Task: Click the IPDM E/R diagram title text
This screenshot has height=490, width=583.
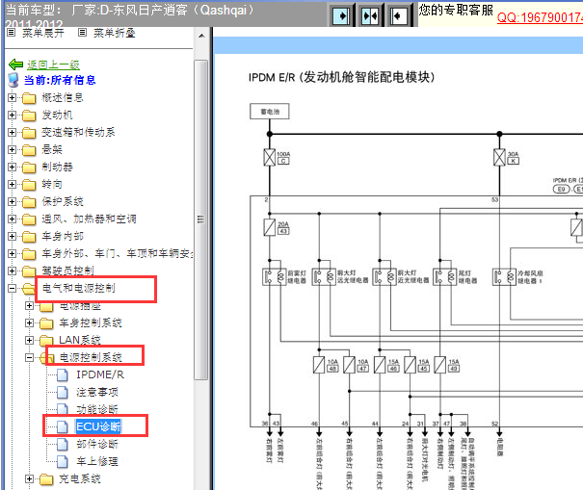Action: tap(341, 77)
